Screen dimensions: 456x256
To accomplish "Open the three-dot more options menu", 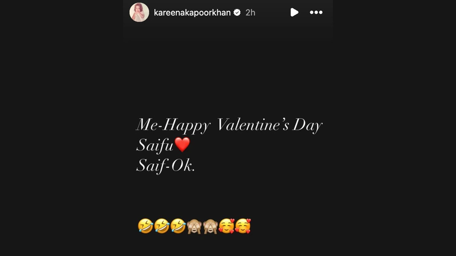I will 316,13.
